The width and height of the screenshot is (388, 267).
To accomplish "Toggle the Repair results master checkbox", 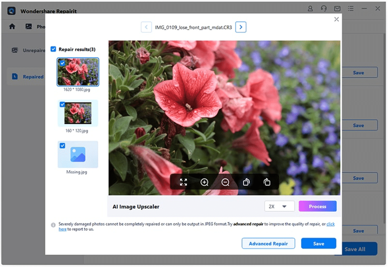I will [x=54, y=49].
